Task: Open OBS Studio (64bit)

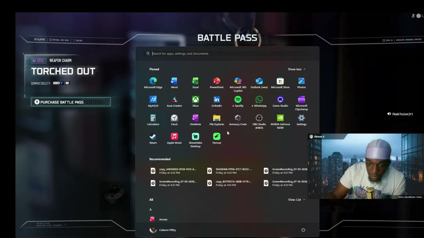Action: [x=259, y=122]
